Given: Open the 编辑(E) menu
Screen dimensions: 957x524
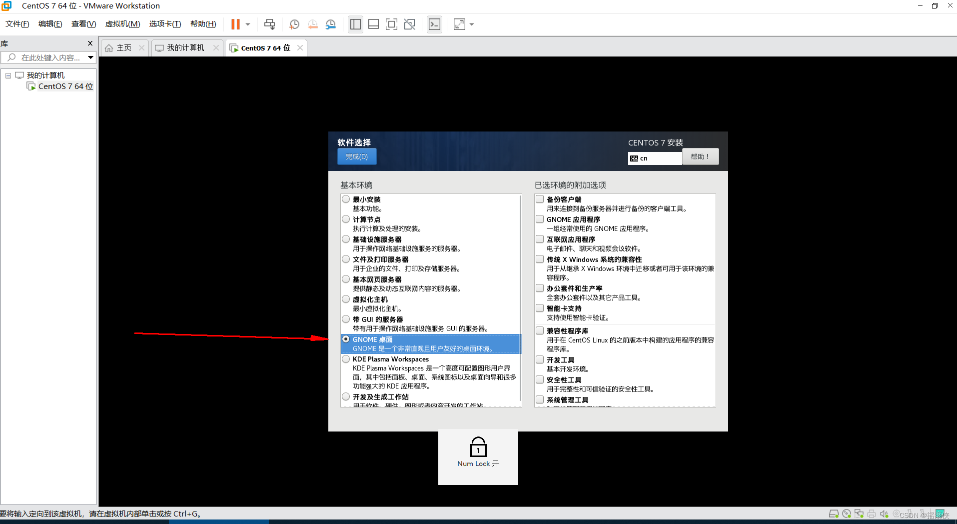Looking at the screenshot, I should coord(50,24).
